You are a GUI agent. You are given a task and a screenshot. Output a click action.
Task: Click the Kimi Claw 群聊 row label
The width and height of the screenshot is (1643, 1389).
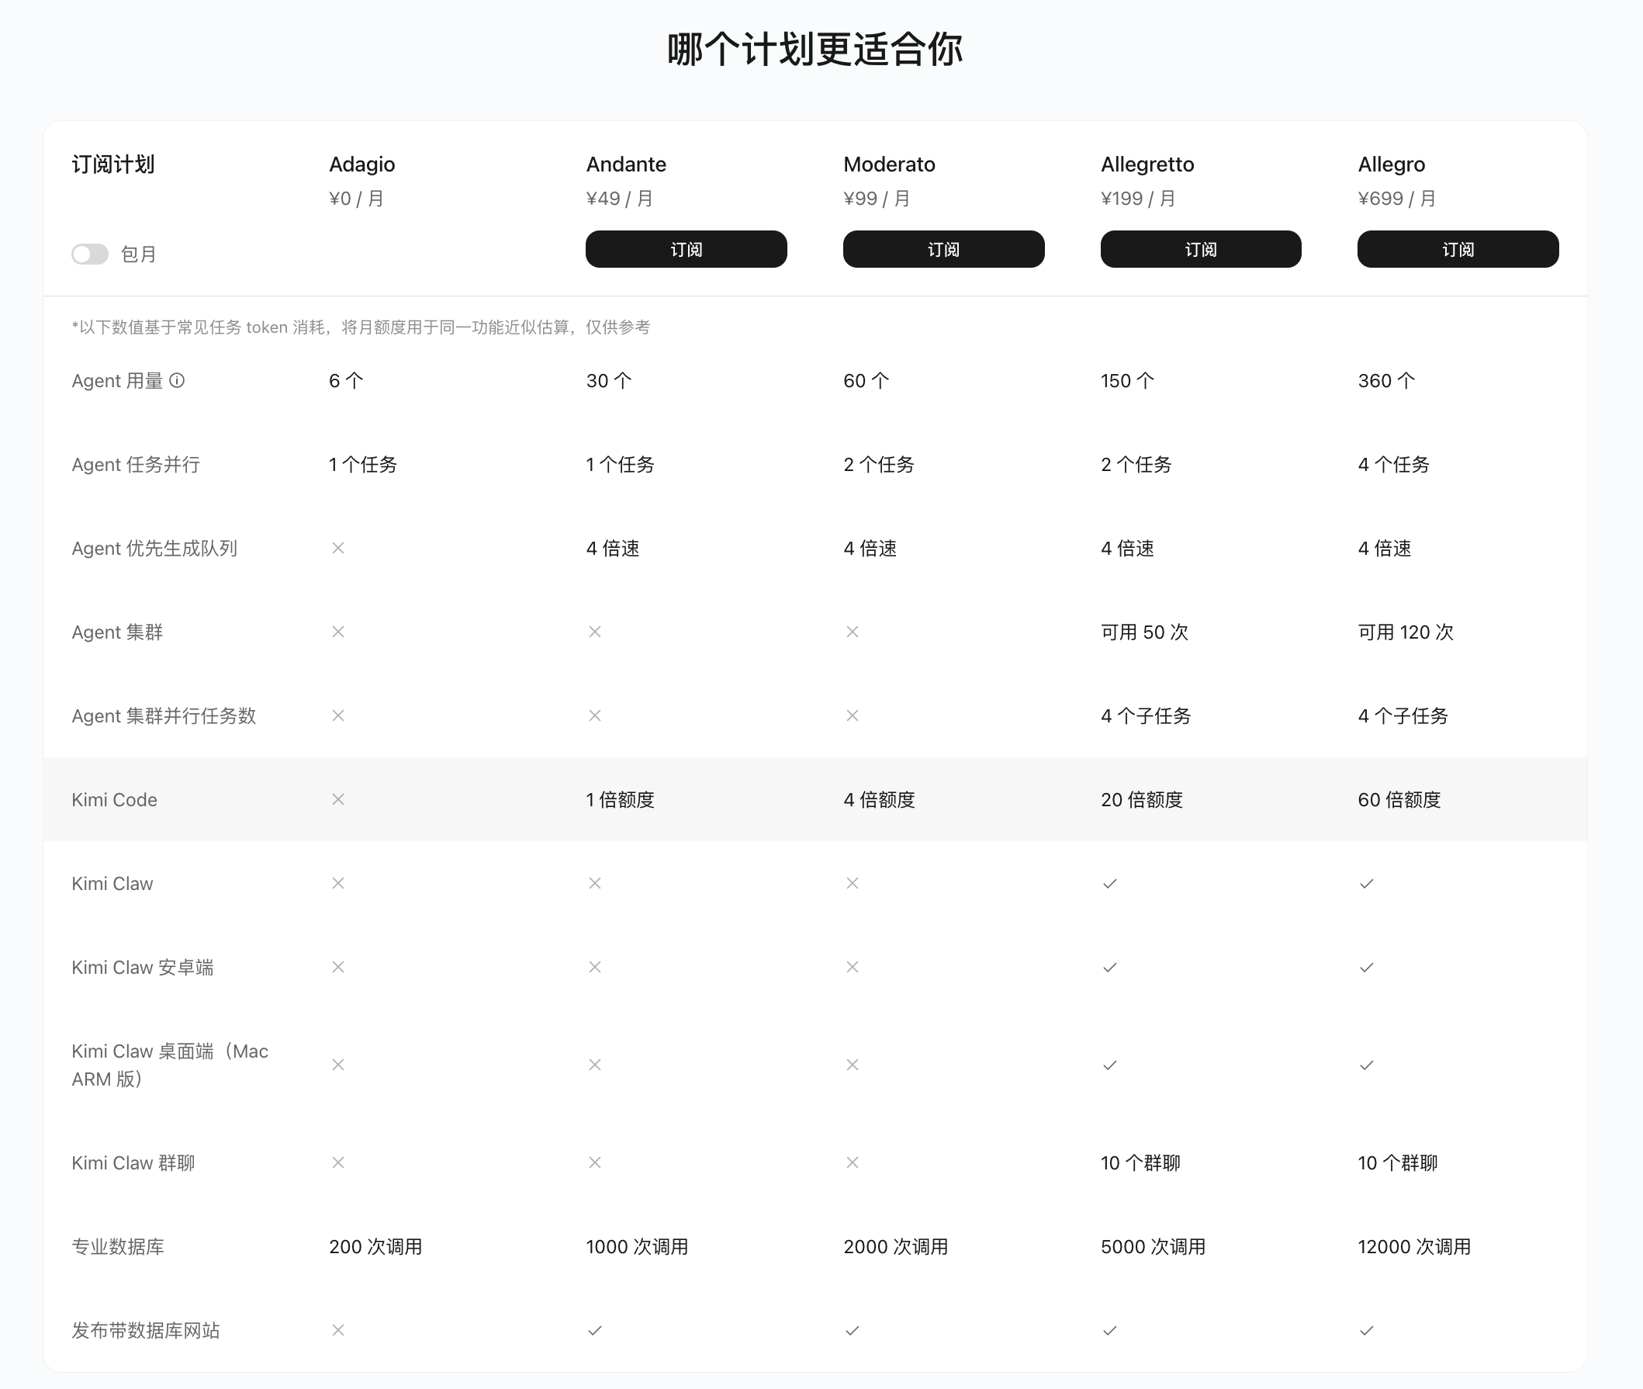133,1163
